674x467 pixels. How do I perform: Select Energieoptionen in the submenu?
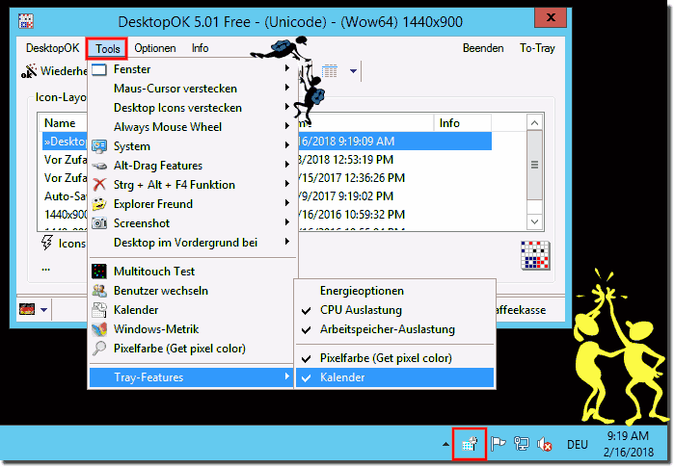pos(394,291)
